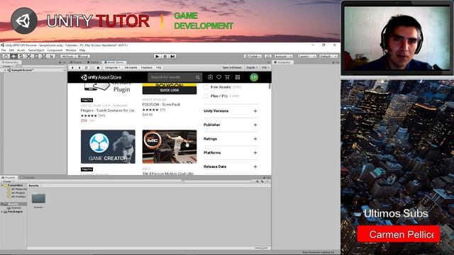Image resolution: width=454 pixels, height=255 pixels.
Task: Toggle the Pivot handle position button
Action: click(x=67, y=57)
